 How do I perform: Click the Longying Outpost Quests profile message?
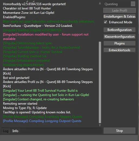point(42,121)
